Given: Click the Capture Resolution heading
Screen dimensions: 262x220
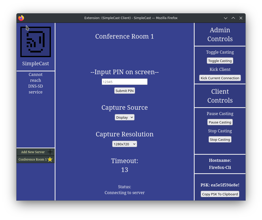Looking at the screenshot, I should click(x=125, y=134).
